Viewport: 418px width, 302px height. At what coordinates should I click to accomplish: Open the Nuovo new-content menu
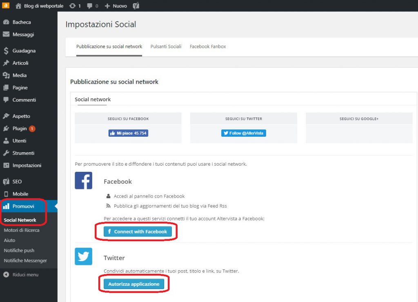(x=116, y=6)
